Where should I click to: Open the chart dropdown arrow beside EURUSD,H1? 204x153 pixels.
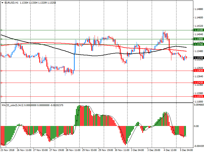(2, 3)
